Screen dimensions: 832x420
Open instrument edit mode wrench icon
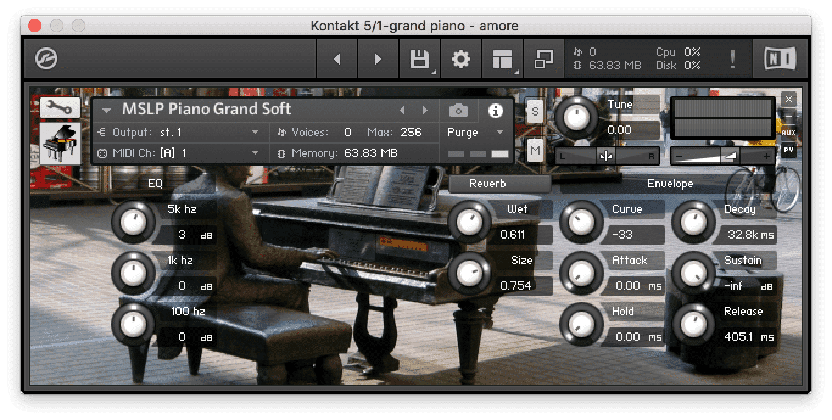[x=60, y=108]
